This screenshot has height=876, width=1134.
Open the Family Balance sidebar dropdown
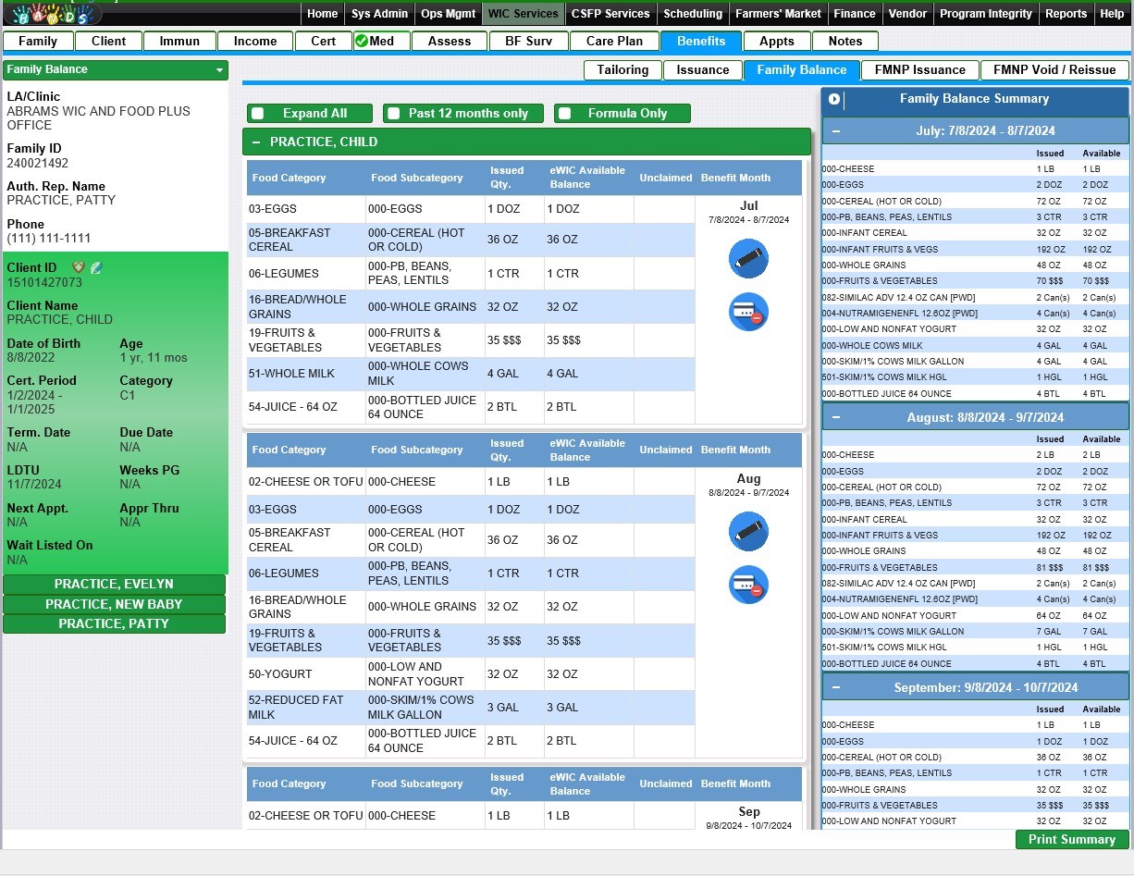pyautogui.click(x=219, y=70)
